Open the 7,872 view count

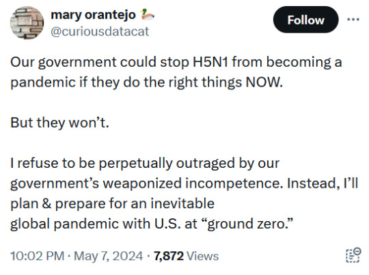169,256
